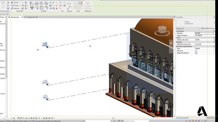Click the Mirror draw axis tool
The width and height of the screenshot is (218, 122).
pyautogui.click(x=46, y=3)
